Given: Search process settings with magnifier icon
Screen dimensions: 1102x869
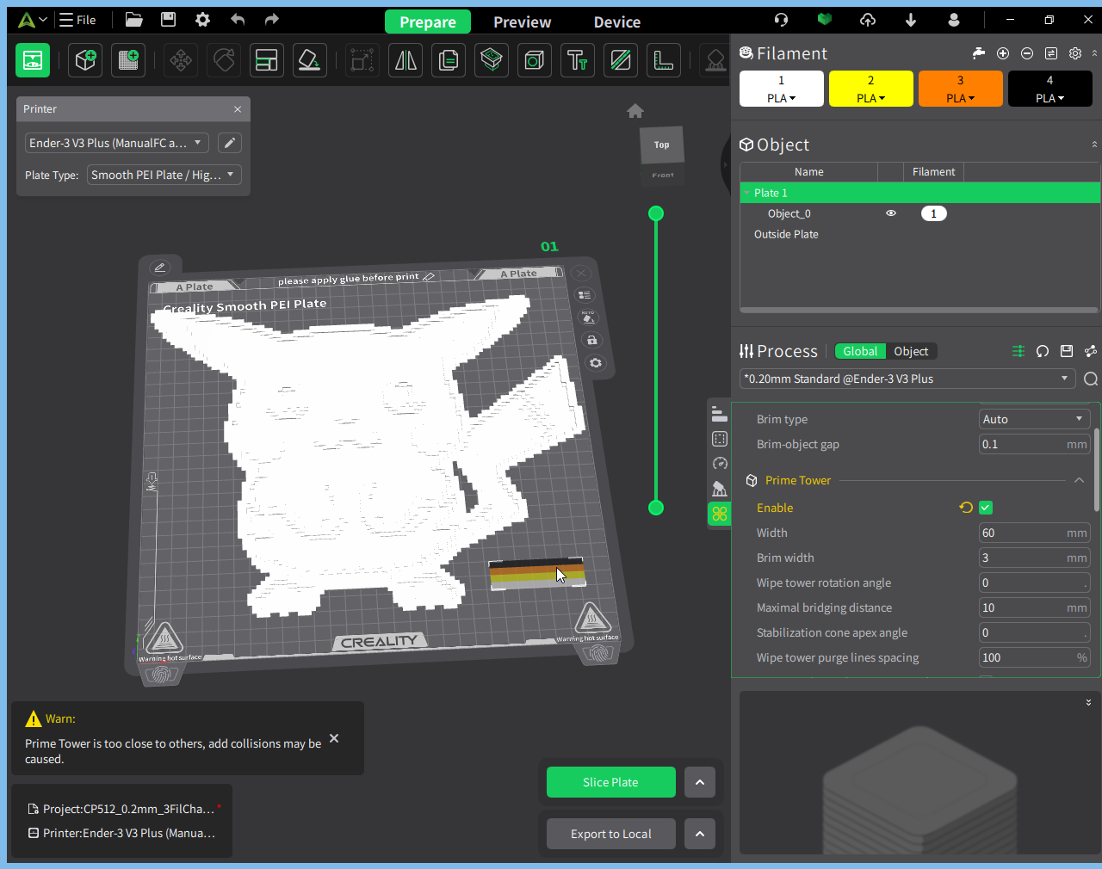Looking at the screenshot, I should (1091, 379).
